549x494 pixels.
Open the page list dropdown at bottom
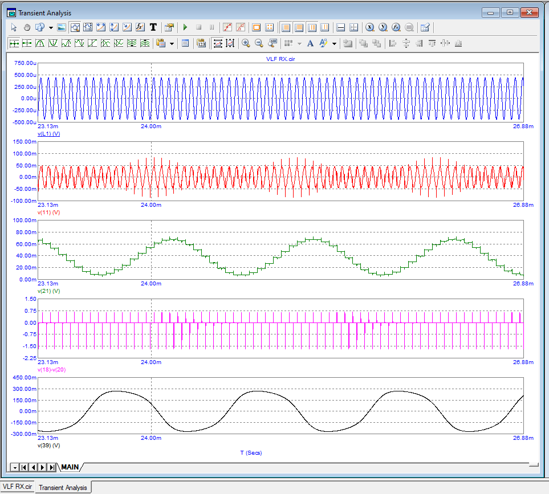coord(15,467)
